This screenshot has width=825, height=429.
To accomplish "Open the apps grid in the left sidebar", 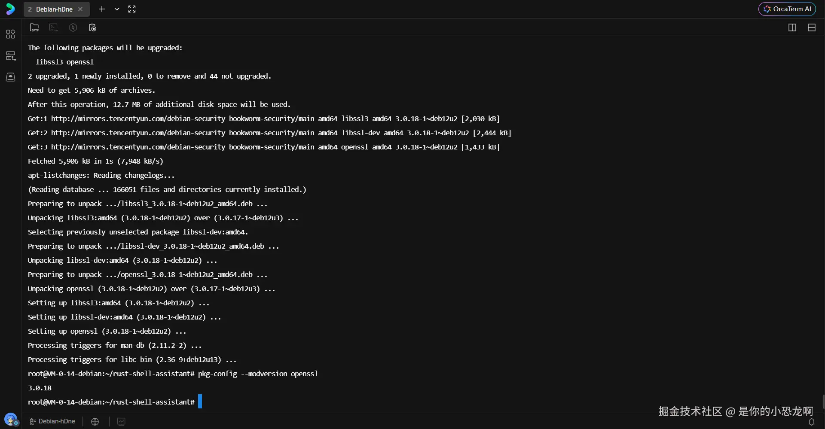I will [10, 34].
